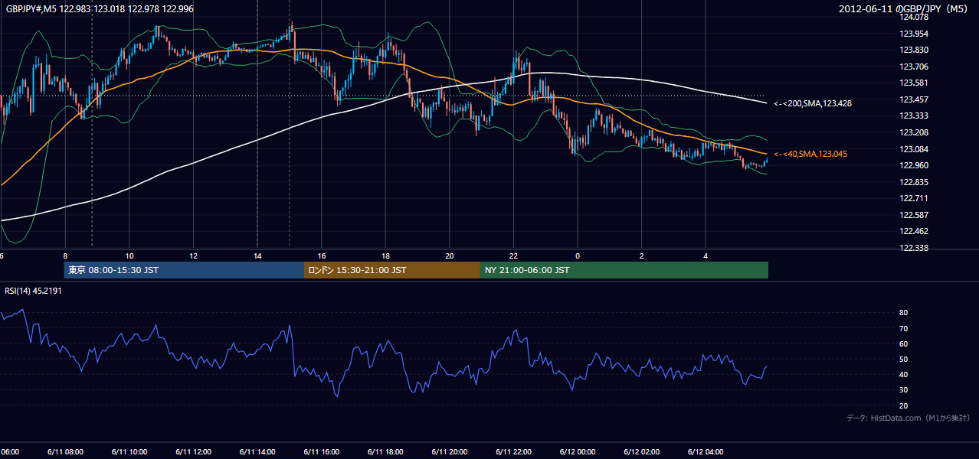Click the 6/11 20:00 bottom time label

(450, 451)
